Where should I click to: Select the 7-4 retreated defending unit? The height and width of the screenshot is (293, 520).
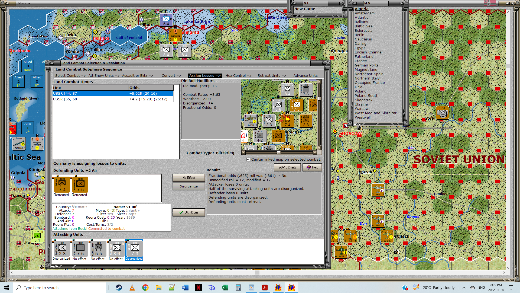[62, 185]
